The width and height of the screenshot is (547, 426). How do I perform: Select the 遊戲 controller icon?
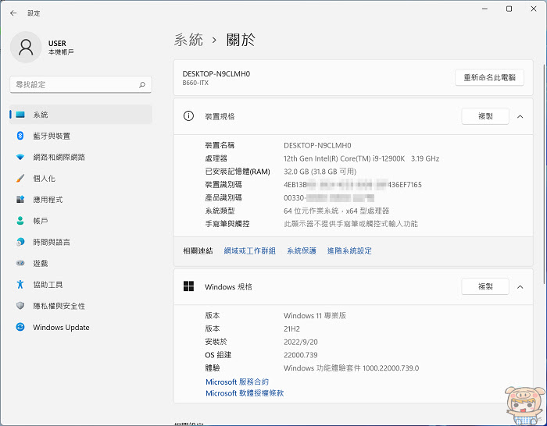20,263
